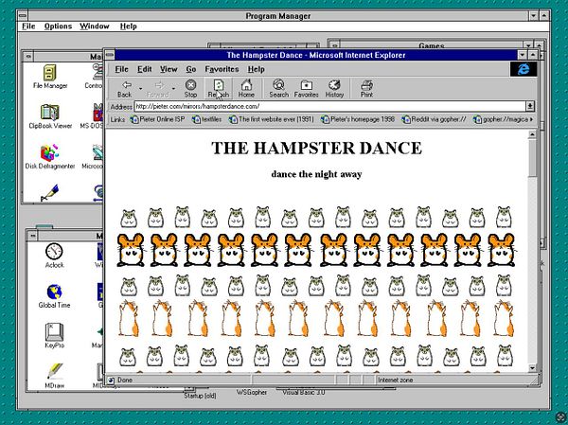This screenshot has width=568, height=425.
Task: Select the Aclock program icon
Action: tap(54, 256)
